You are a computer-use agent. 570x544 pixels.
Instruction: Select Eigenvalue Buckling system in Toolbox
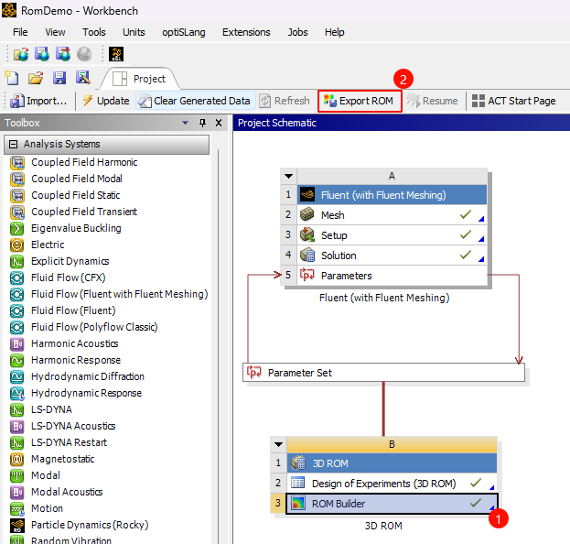point(76,228)
